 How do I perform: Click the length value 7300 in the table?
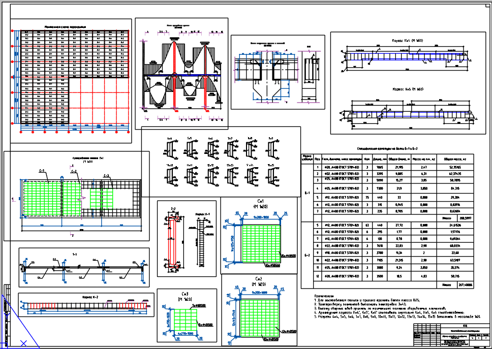coord(380,188)
